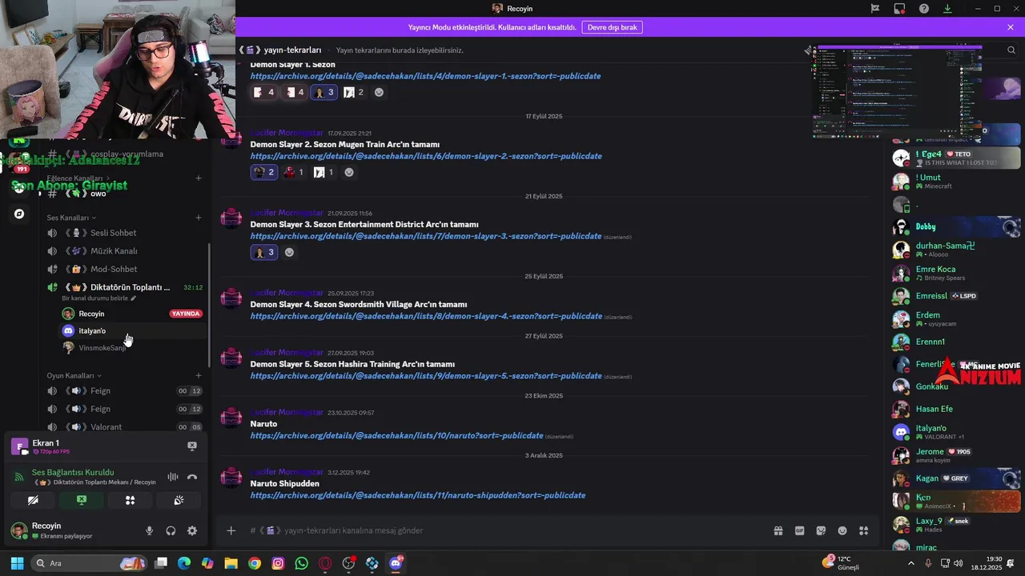Open the soundboard button

[179, 500]
